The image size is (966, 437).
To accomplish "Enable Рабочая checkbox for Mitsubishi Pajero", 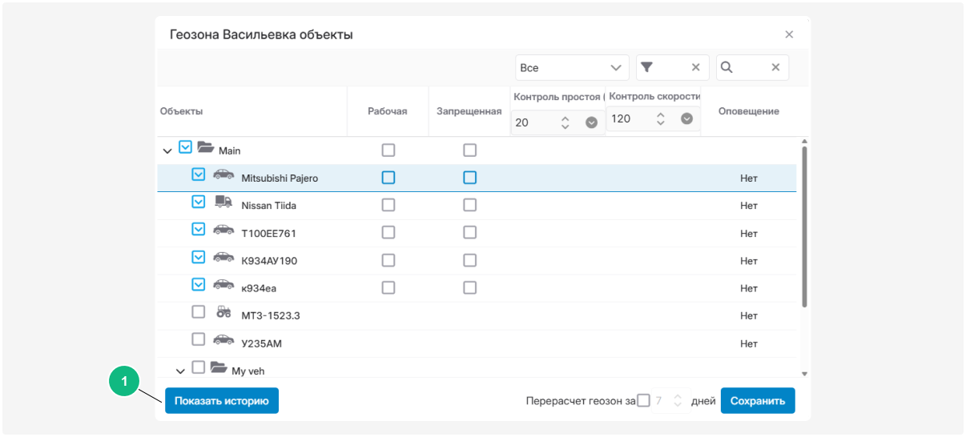I will click(x=388, y=178).
